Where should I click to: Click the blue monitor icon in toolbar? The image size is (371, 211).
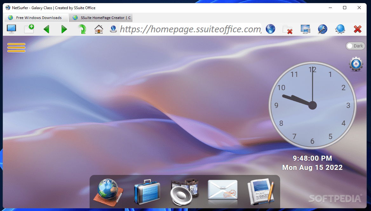pyautogui.click(x=11, y=29)
